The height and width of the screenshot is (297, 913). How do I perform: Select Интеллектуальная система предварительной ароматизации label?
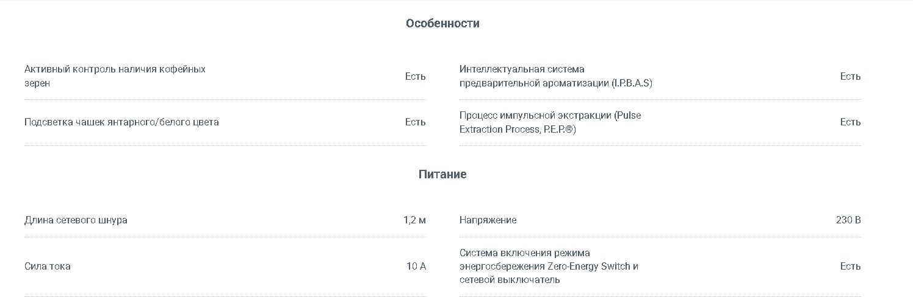pyautogui.click(x=556, y=76)
